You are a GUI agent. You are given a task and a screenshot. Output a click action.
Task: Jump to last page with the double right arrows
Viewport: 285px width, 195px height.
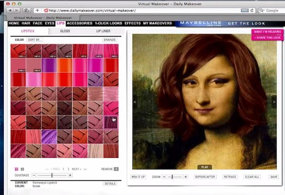point(85,169)
